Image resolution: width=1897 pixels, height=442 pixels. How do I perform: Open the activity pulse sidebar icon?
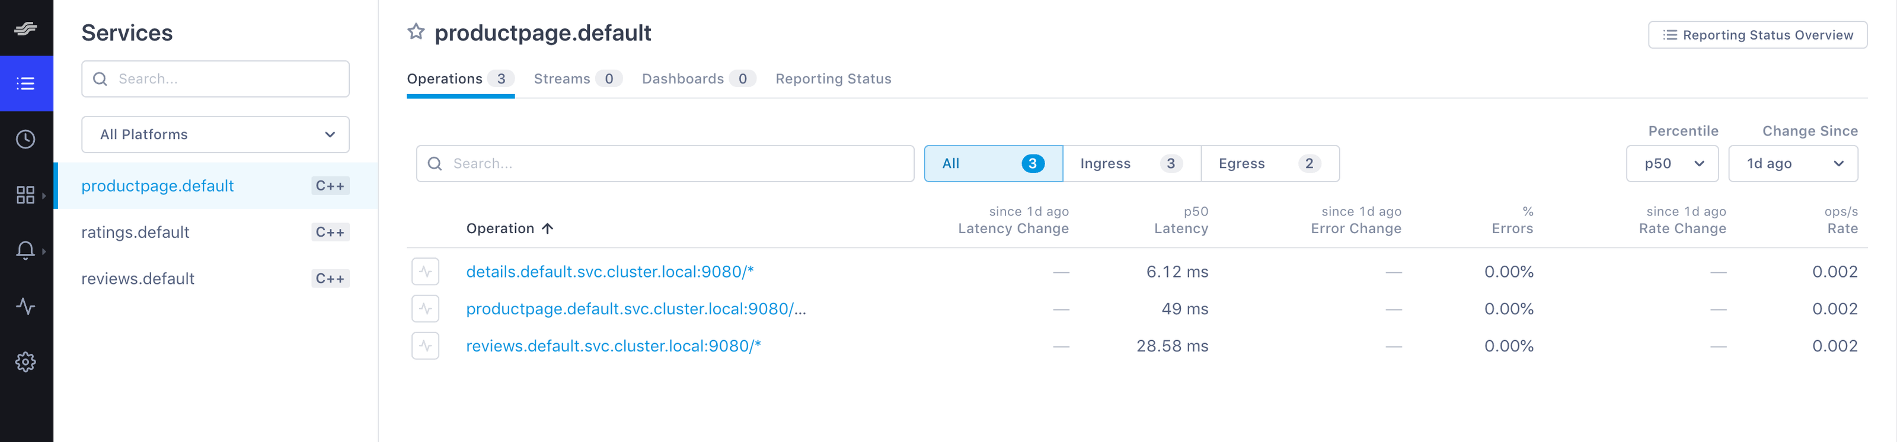click(25, 306)
